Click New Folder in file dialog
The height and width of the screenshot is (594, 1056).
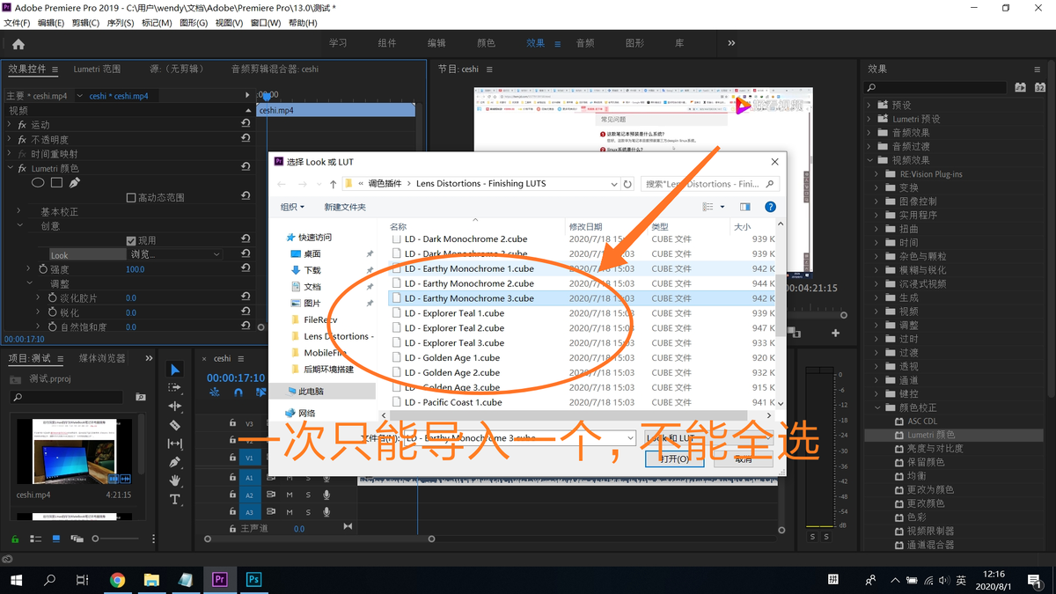pyautogui.click(x=345, y=207)
